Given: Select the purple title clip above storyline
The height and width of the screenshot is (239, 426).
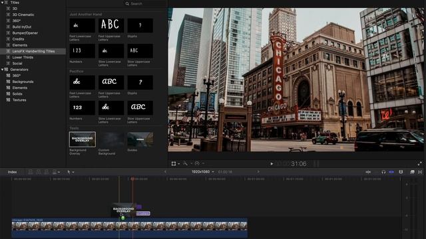Looking at the screenshot, I should (143, 214).
